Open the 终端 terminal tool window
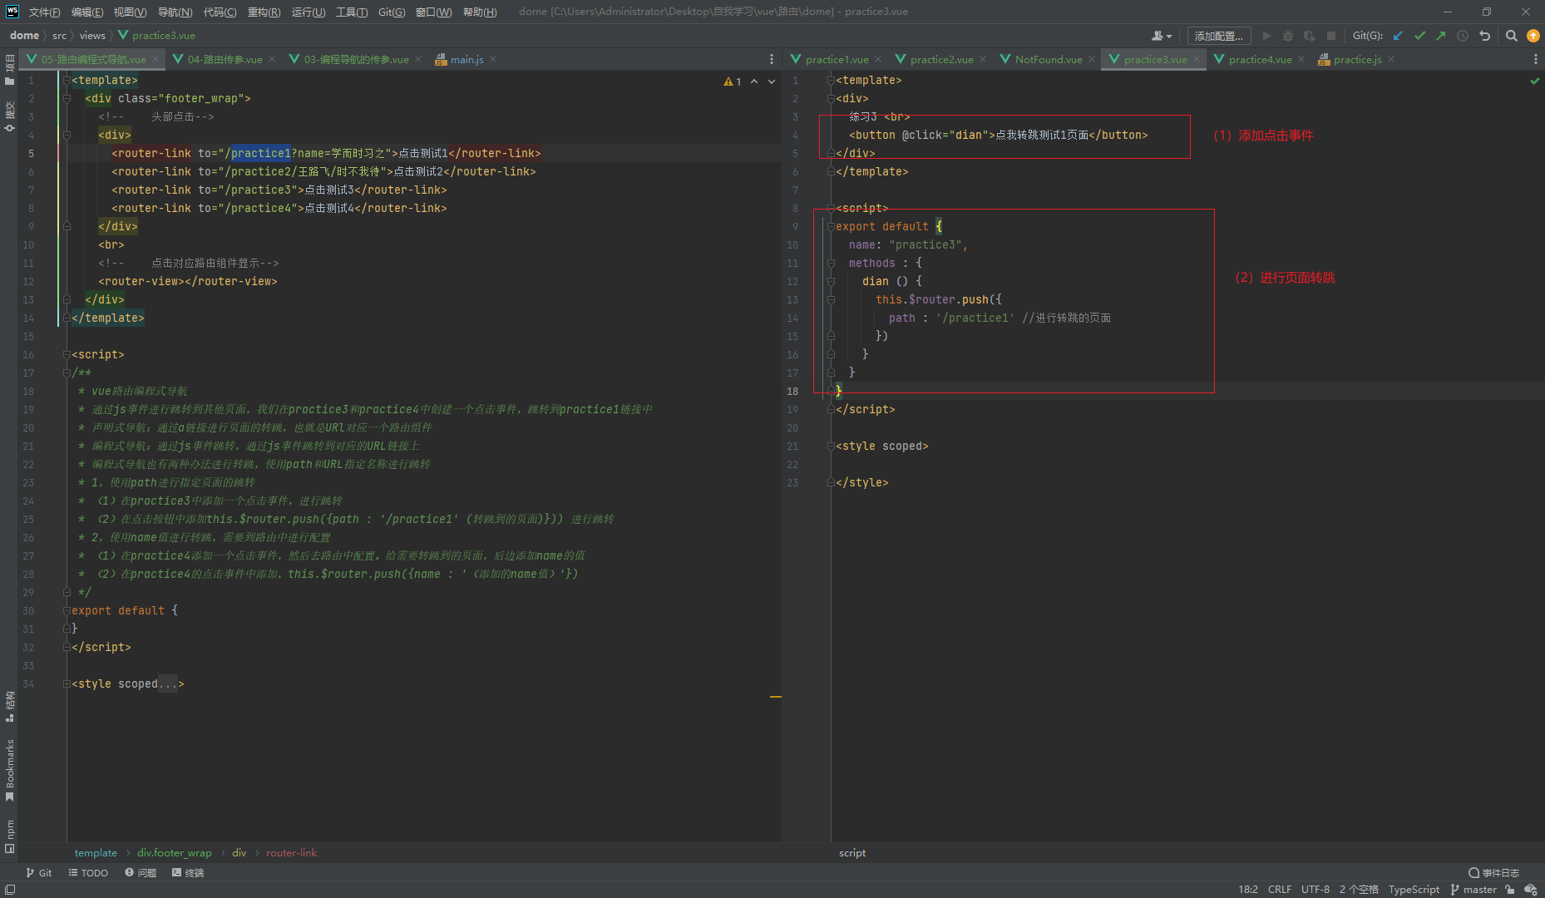 click(x=188, y=872)
